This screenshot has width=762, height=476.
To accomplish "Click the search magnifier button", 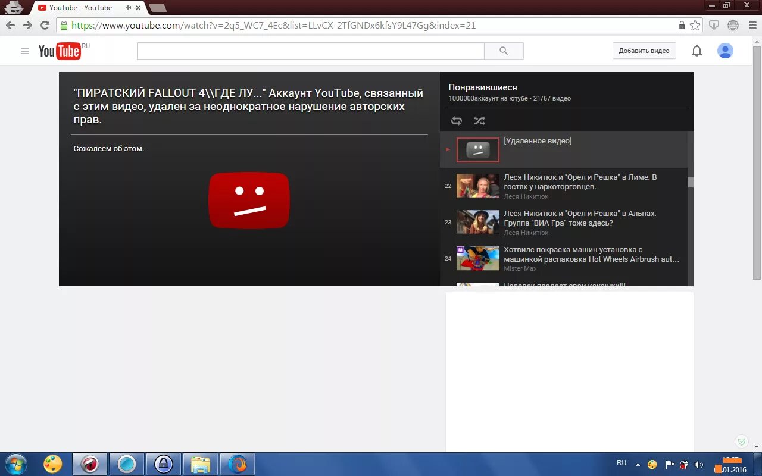I will pos(504,51).
